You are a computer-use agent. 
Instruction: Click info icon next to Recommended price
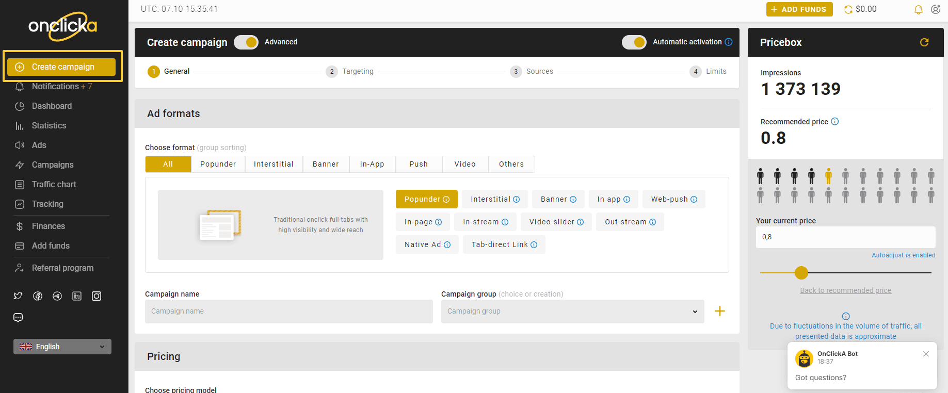tap(834, 122)
